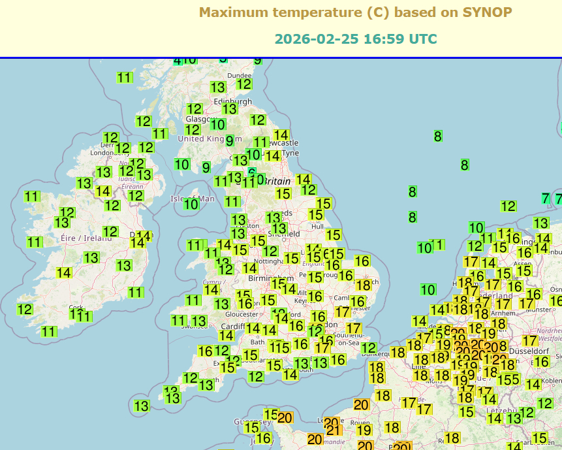Click the 11 marker in northwest Scotland
Image resolution: width=562 pixels, height=450 pixels.
click(125, 78)
